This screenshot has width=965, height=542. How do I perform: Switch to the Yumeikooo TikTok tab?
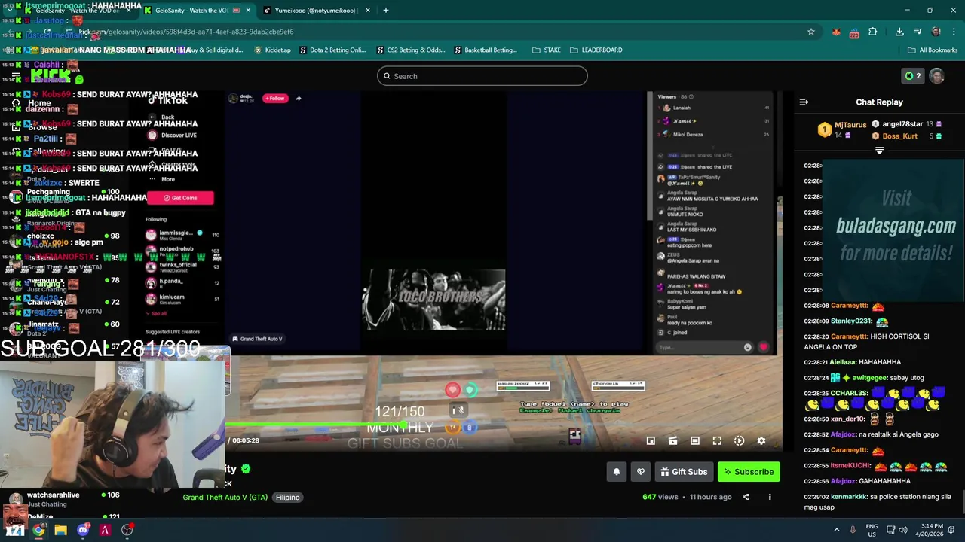(315, 11)
